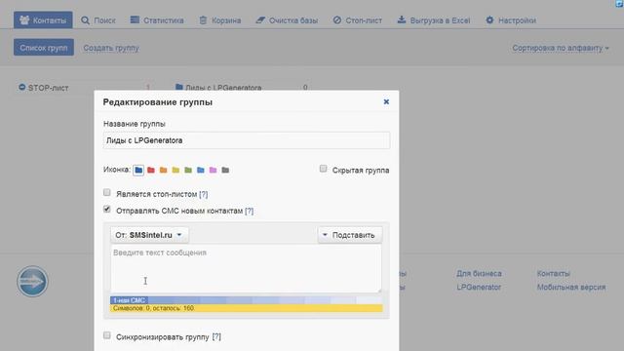Select the STOP-лист group
The height and width of the screenshot is (351, 624).
[48, 88]
